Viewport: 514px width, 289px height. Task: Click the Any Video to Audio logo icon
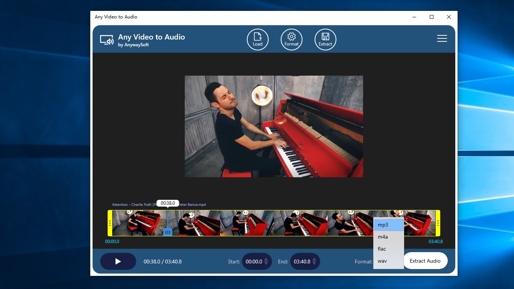pyautogui.click(x=107, y=39)
